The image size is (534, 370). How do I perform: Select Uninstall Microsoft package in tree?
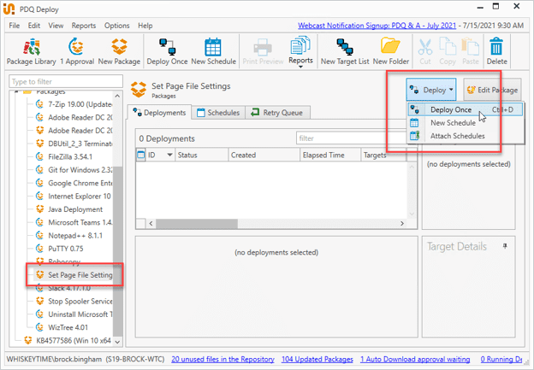(x=74, y=314)
